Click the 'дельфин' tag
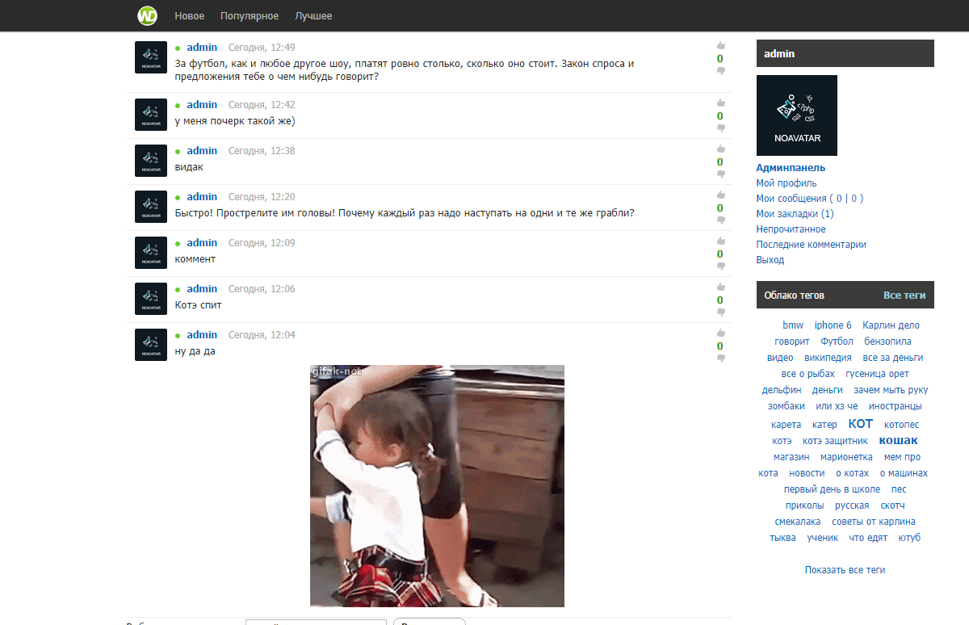This screenshot has height=625, width=969. (782, 390)
